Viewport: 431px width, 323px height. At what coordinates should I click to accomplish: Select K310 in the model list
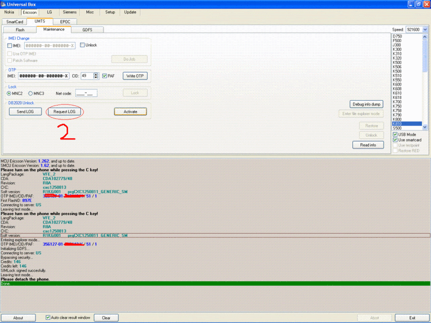(407, 54)
